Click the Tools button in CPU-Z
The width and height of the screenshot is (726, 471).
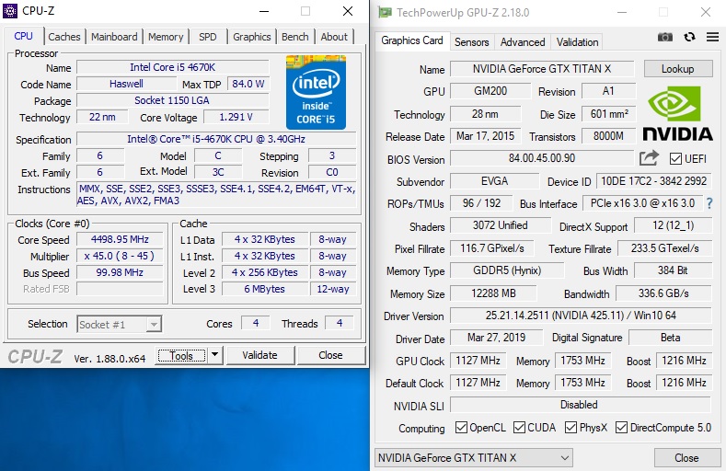[x=181, y=355]
